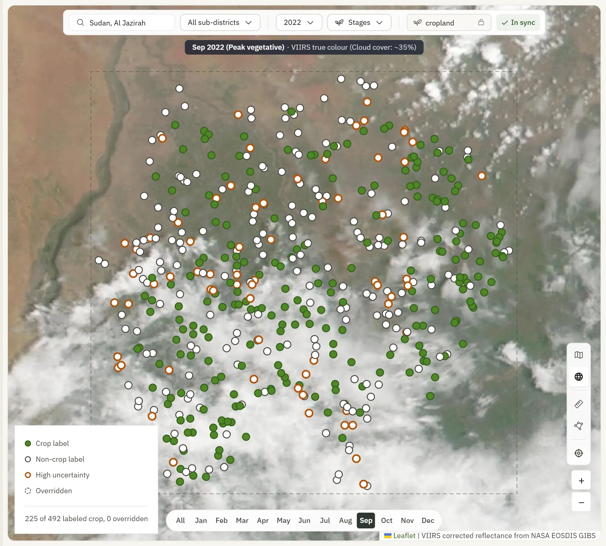Viewport: 606px width, 546px height.
Task: Toggle the Non-crop label legend entry
Action: 55,459
